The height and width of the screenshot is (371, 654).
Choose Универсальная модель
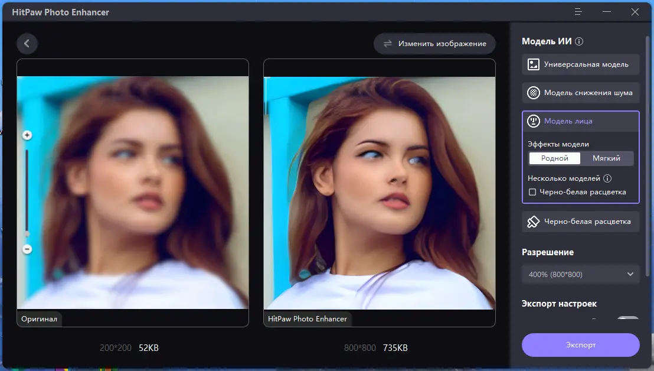pos(581,64)
